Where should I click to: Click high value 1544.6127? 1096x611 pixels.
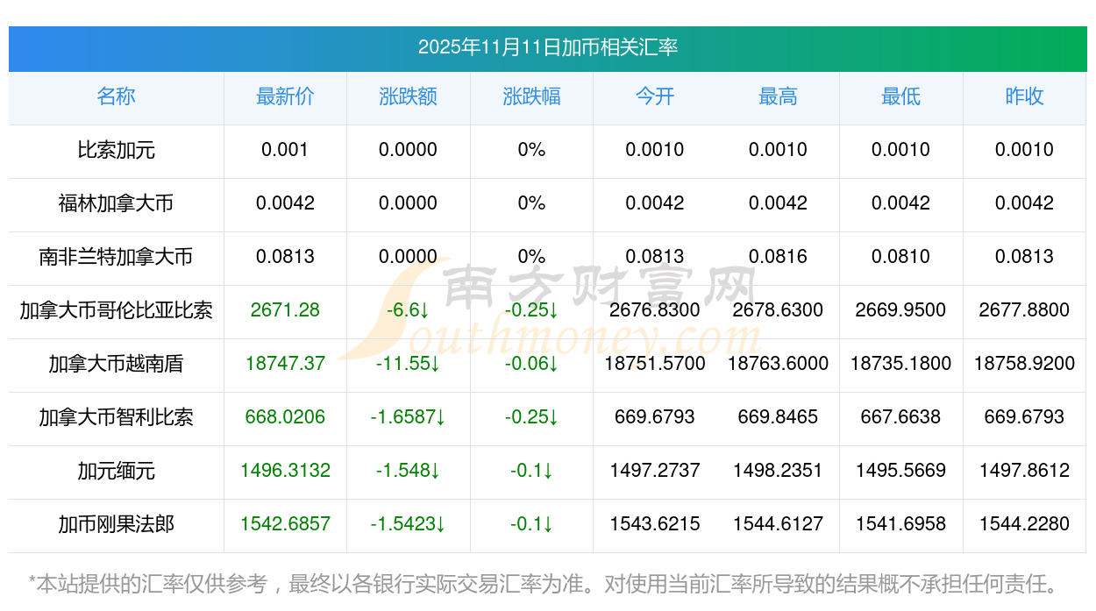[x=778, y=524]
